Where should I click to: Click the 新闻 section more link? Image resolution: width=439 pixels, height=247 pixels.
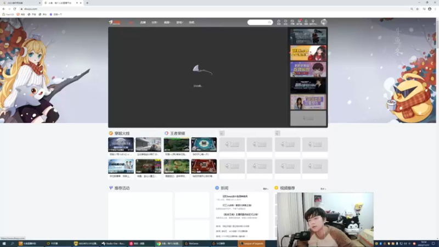(266, 189)
